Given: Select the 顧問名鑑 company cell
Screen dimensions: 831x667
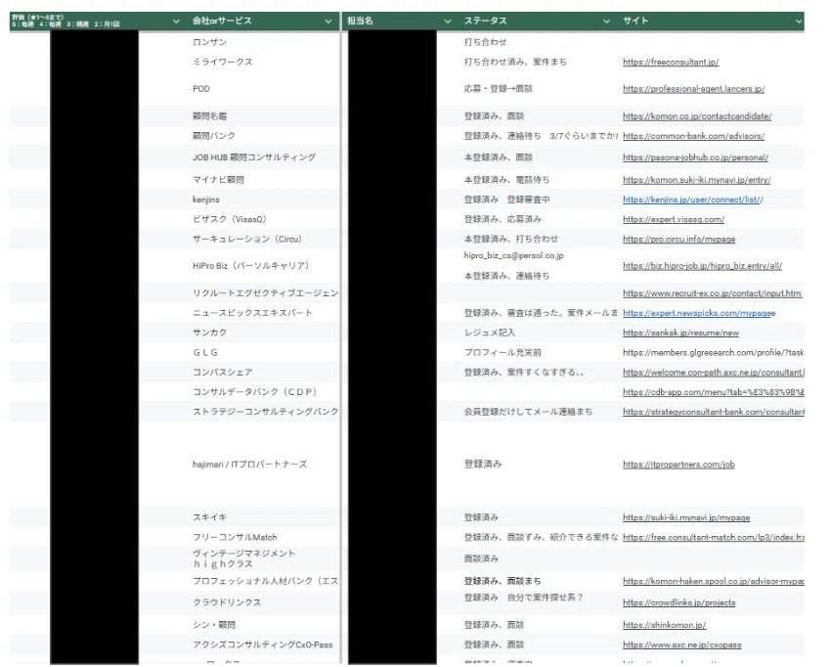Looking at the screenshot, I should point(209,116).
